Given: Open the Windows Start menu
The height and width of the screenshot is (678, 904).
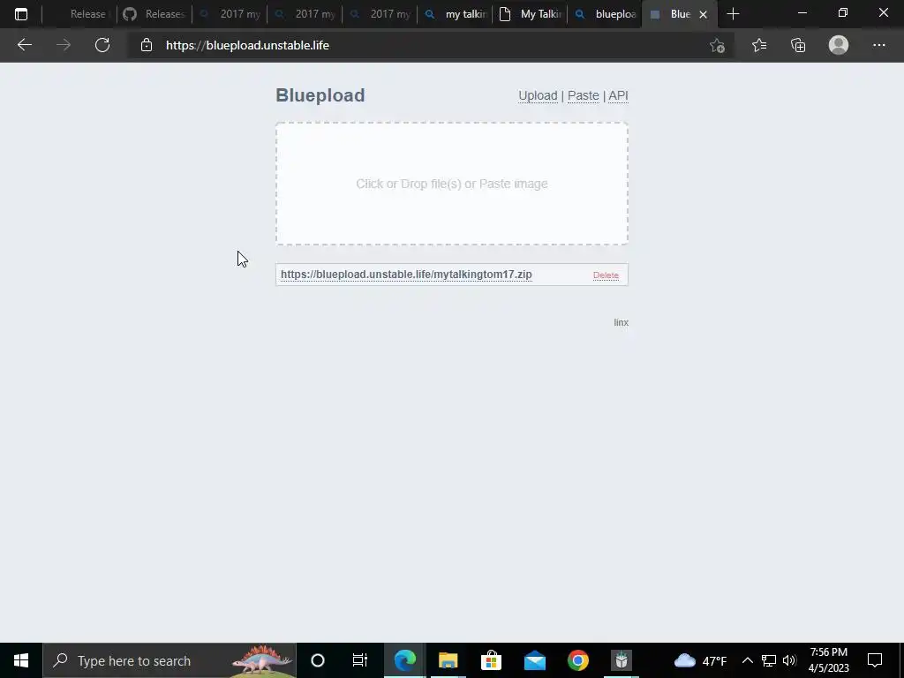Looking at the screenshot, I should (21, 660).
